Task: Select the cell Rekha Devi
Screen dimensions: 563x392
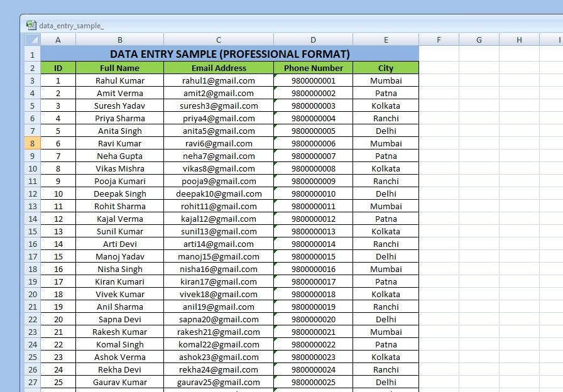Action: pos(119,369)
